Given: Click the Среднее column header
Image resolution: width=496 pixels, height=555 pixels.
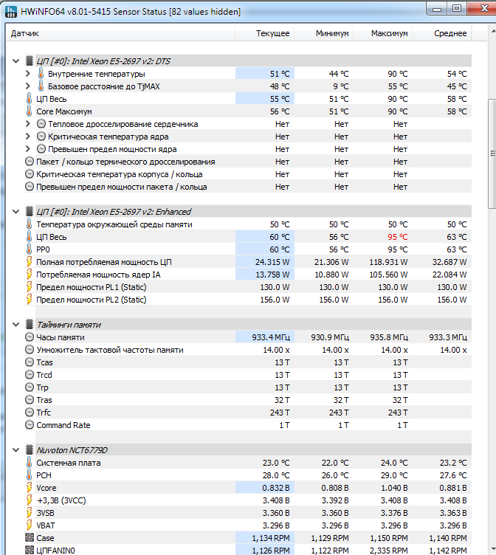Looking at the screenshot, I should click(441, 34).
